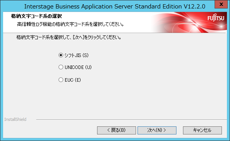
Task: Click the 格納文字コード系の選択 heading
Action: point(37,16)
